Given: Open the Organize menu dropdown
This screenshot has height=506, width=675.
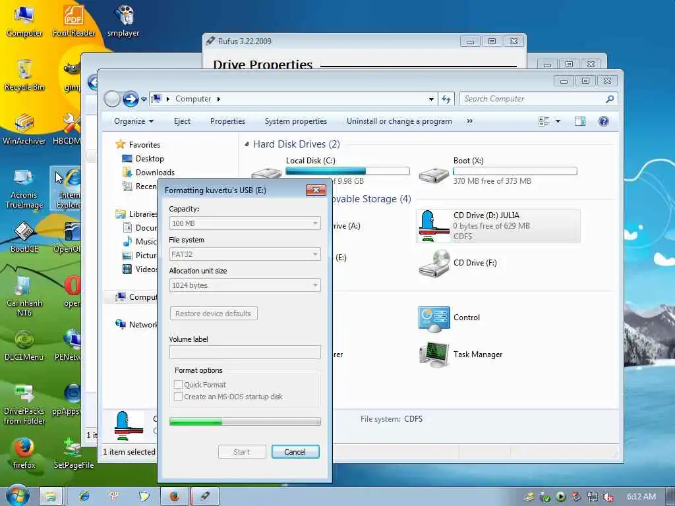Looking at the screenshot, I should [134, 121].
